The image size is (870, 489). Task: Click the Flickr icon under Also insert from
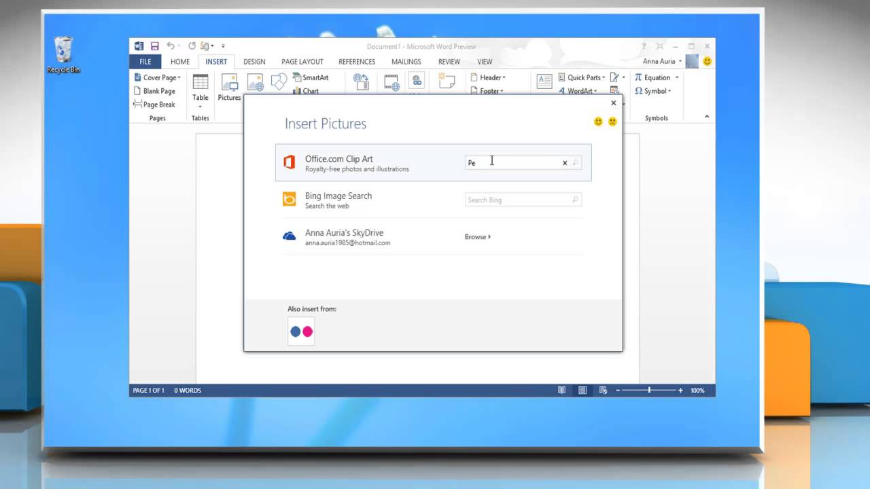(x=301, y=331)
